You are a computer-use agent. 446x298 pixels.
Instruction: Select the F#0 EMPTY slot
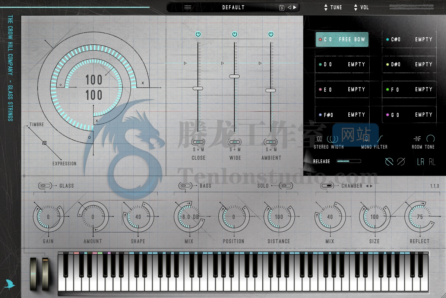click(x=342, y=115)
